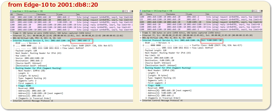This screenshot has width=273, height=112.
Task: Sort by VID column in Frame 5 capture
Action: point(143,14)
